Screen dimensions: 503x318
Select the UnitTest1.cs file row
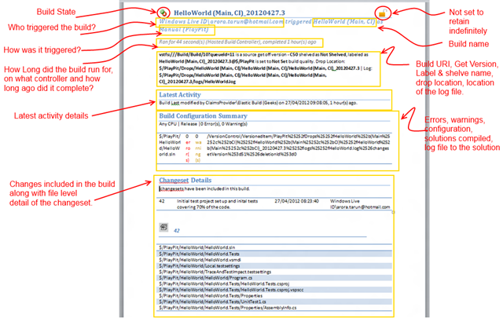coord(274,302)
